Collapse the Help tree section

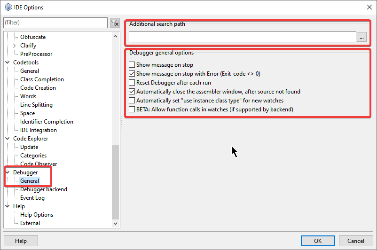pyautogui.click(x=8, y=206)
